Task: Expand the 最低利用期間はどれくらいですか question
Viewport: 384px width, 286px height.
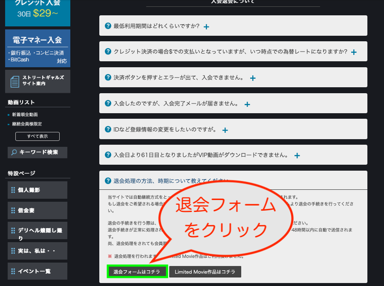Action: (206, 26)
